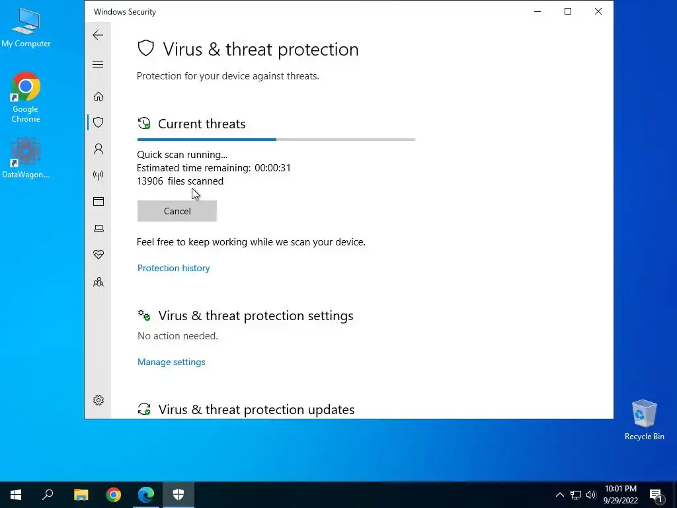The image size is (677, 508).
Task: Click Windows Security taskbar button
Action: tap(179, 495)
